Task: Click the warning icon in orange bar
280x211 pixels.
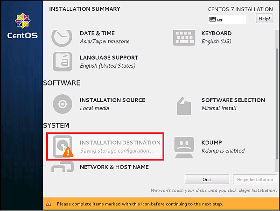Action: pos(49,204)
